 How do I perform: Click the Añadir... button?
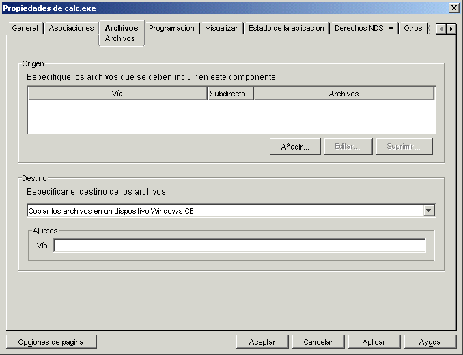coord(295,146)
